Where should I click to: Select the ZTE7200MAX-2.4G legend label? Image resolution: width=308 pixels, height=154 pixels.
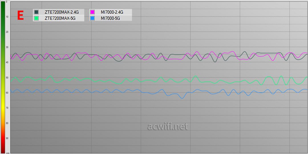tap(62, 12)
